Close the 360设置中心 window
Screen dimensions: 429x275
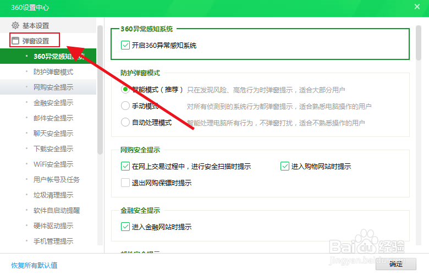(417, 7)
